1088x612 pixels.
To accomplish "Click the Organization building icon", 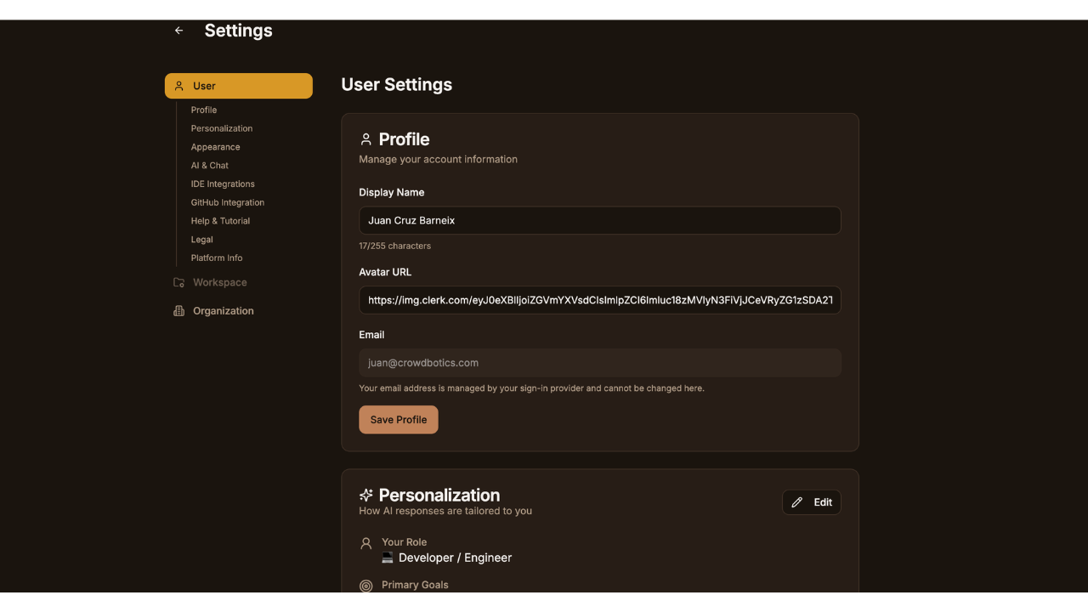I will click(x=178, y=311).
